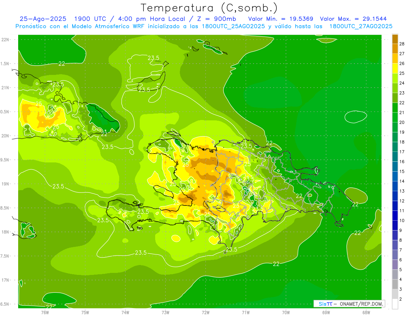
Task: Click the '73W' longitude axis label
Action: (x=165, y=312)
